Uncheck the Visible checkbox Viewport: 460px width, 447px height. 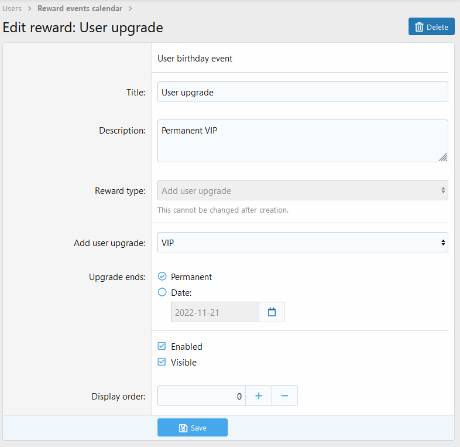[162, 362]
